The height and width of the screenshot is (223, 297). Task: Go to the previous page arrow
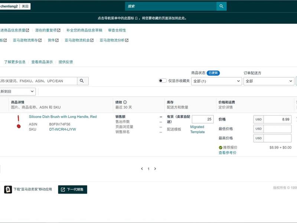[x=142, y=169]
